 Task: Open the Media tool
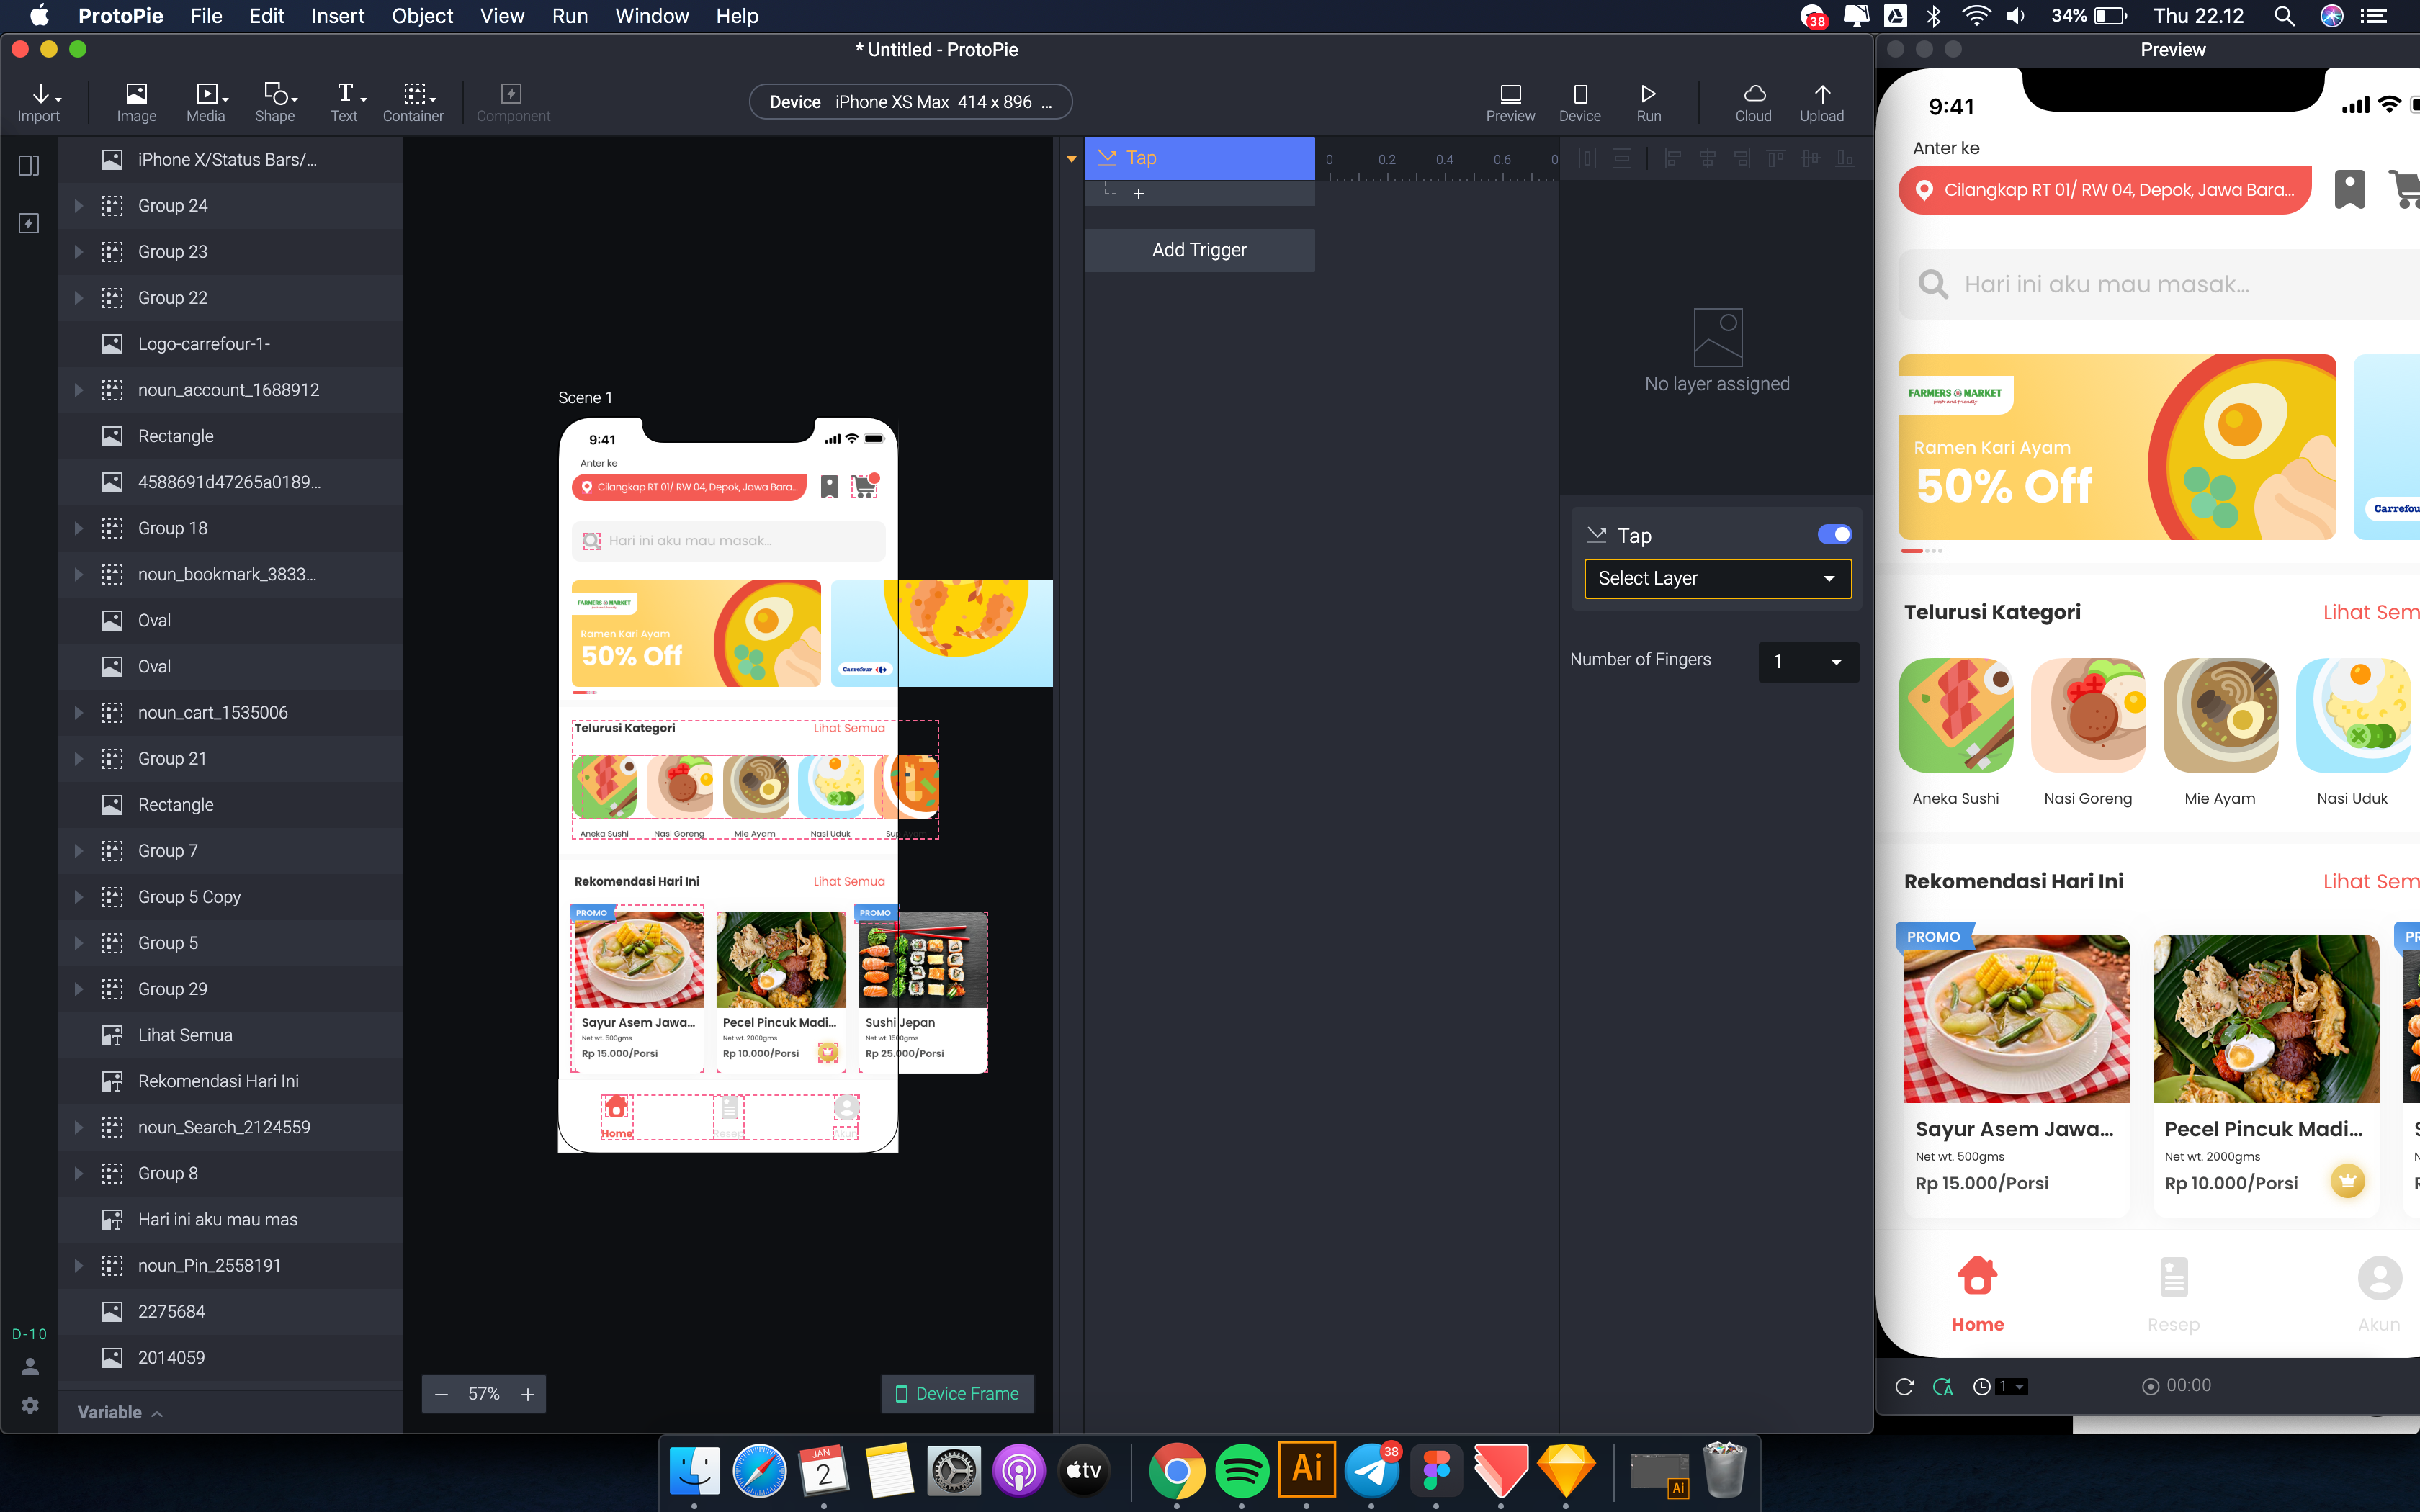pyautogui.click(x=206, y=102)
